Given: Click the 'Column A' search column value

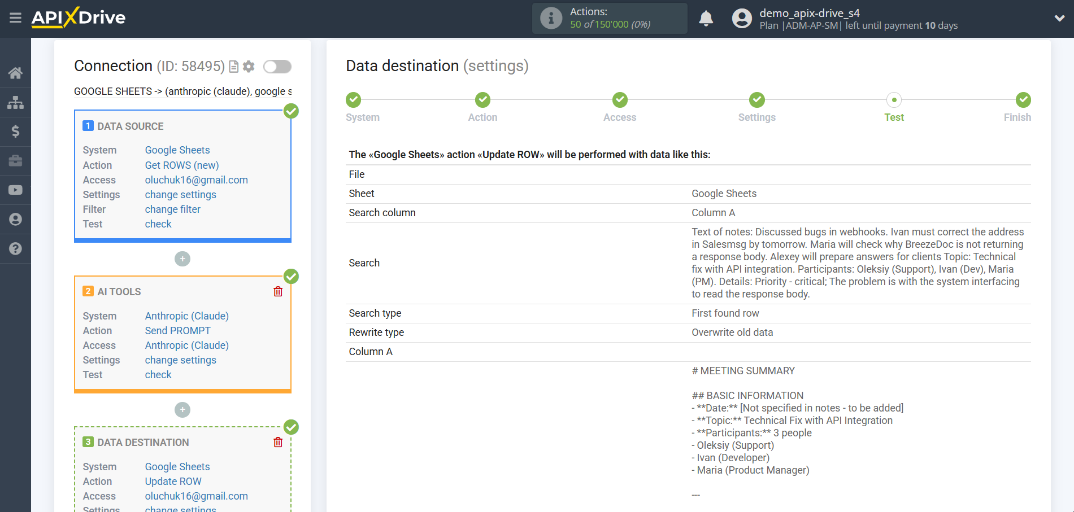Looking at the screenshot, I should (714, 213).
